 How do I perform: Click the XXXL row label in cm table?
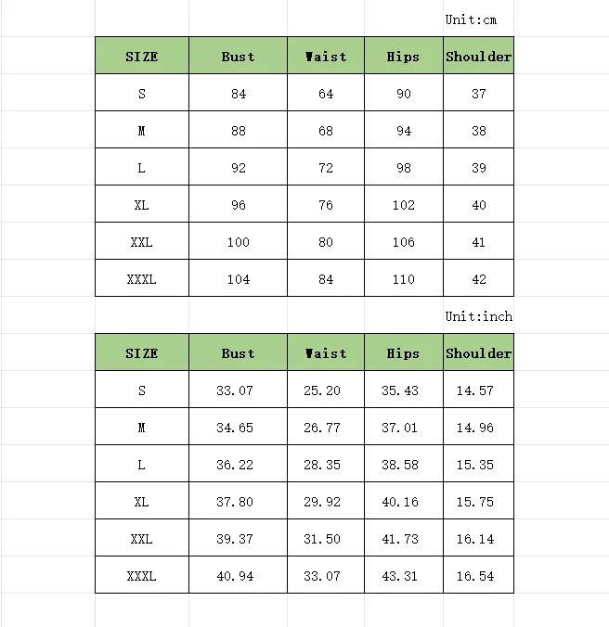142,278
